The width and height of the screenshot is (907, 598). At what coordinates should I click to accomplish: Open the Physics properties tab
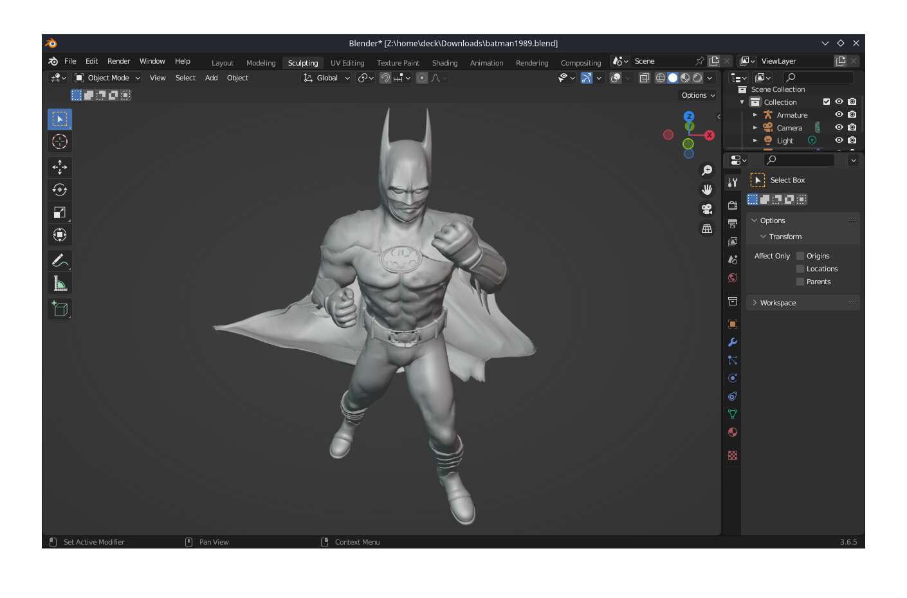tap(733, 378)
